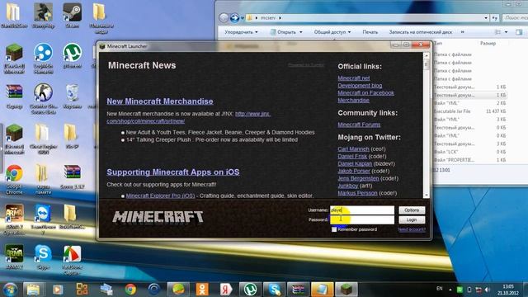The image size is (528, 297).
Task: Switch to Skype in the taskbar
Action: coord(274,290)
